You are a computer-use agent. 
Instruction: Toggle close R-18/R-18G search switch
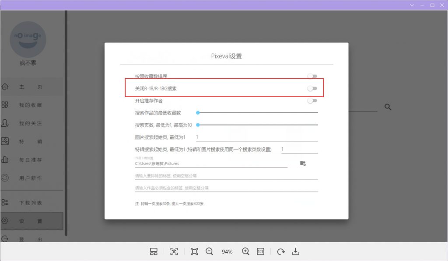click(x=312, y=88)
